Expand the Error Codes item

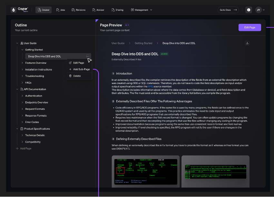22,122
